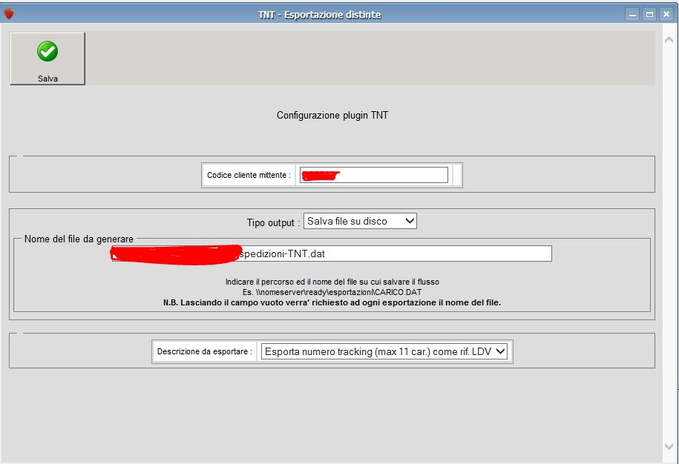
Task: Click the scrollbar down arrow
Action: [x=669, y=445]
